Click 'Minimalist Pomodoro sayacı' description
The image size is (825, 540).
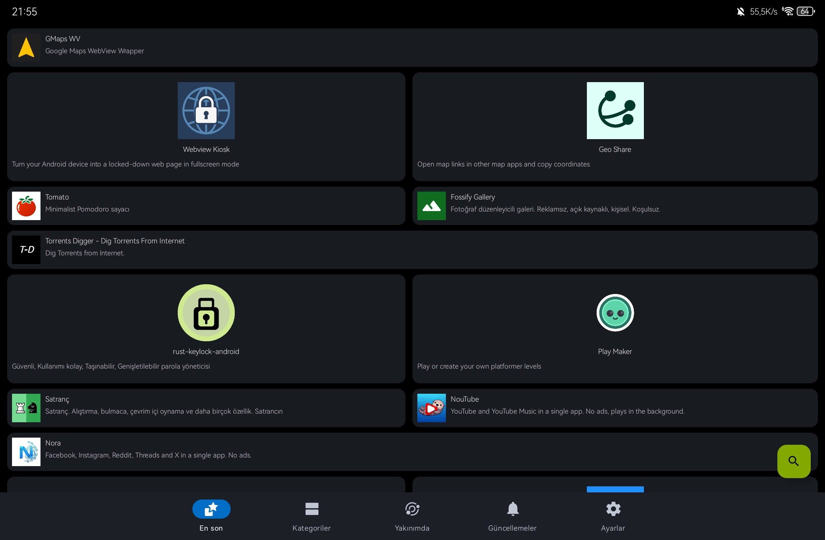point(87,209)
